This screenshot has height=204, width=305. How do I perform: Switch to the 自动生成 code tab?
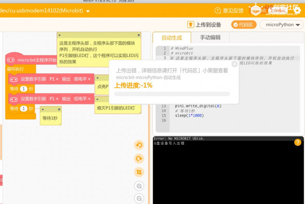click(x=172, y=37)
